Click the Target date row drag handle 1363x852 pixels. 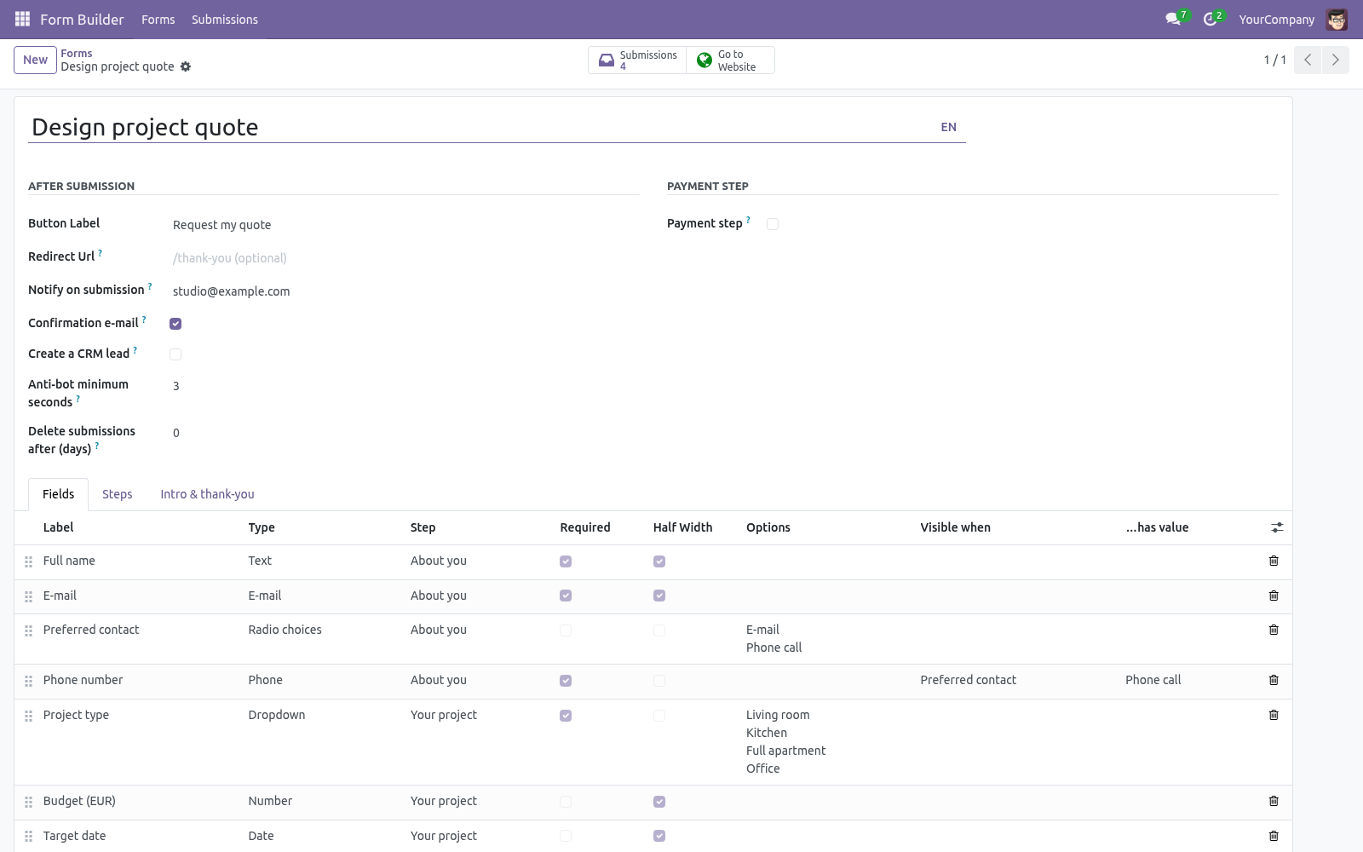coord(28,837)
